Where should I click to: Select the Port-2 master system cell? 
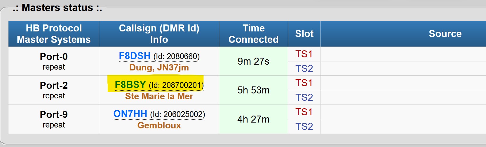[54, 90]
